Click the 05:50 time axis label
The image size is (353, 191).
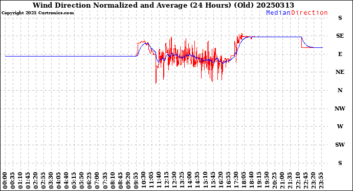click(x=82, y=180)
